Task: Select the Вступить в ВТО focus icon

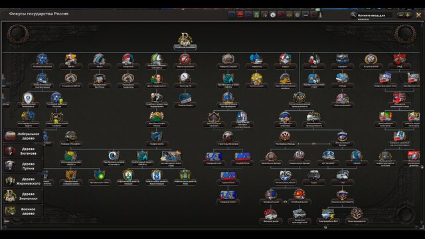Action: click(371, 59)
